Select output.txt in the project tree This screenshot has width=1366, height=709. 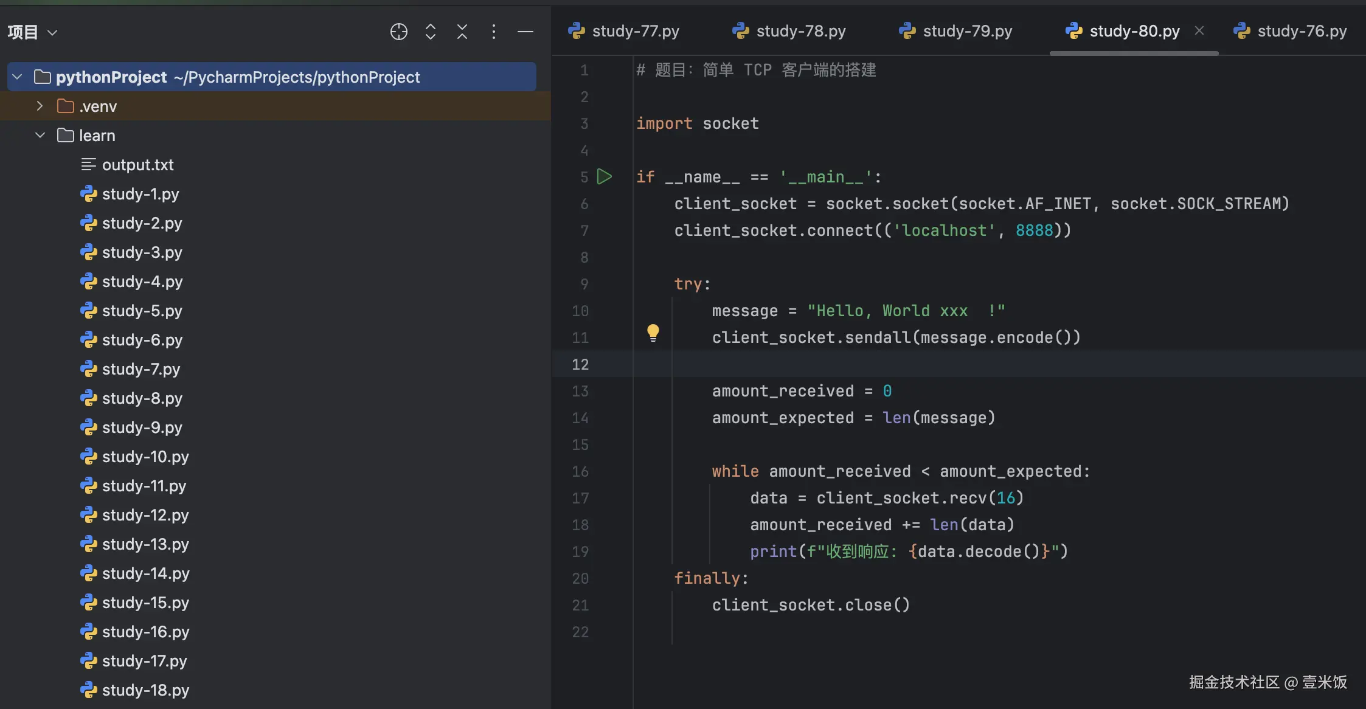[x=137, y=165]
